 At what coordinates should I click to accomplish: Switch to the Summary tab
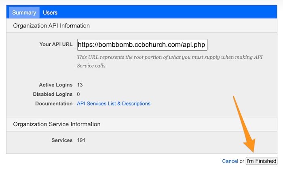click(x=24, y=12)
